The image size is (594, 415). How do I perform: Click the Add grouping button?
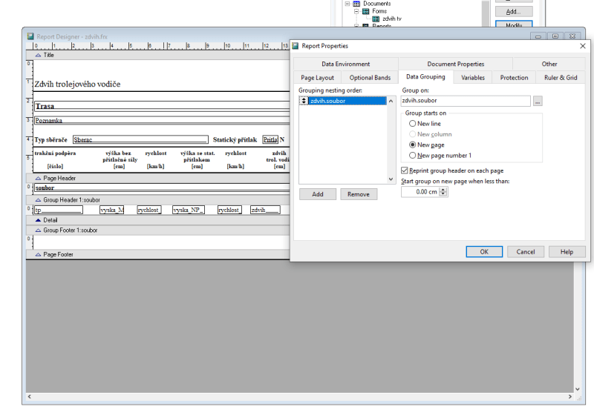pyautogui.click(x=318, y=194)
